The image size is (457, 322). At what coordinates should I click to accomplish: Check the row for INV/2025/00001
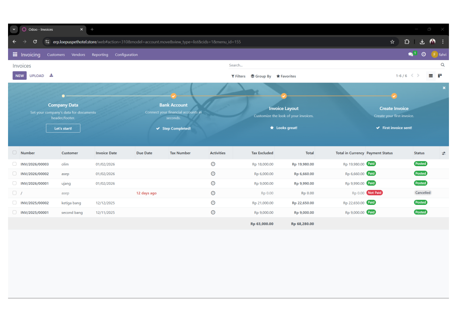click(x=15, y=212)
